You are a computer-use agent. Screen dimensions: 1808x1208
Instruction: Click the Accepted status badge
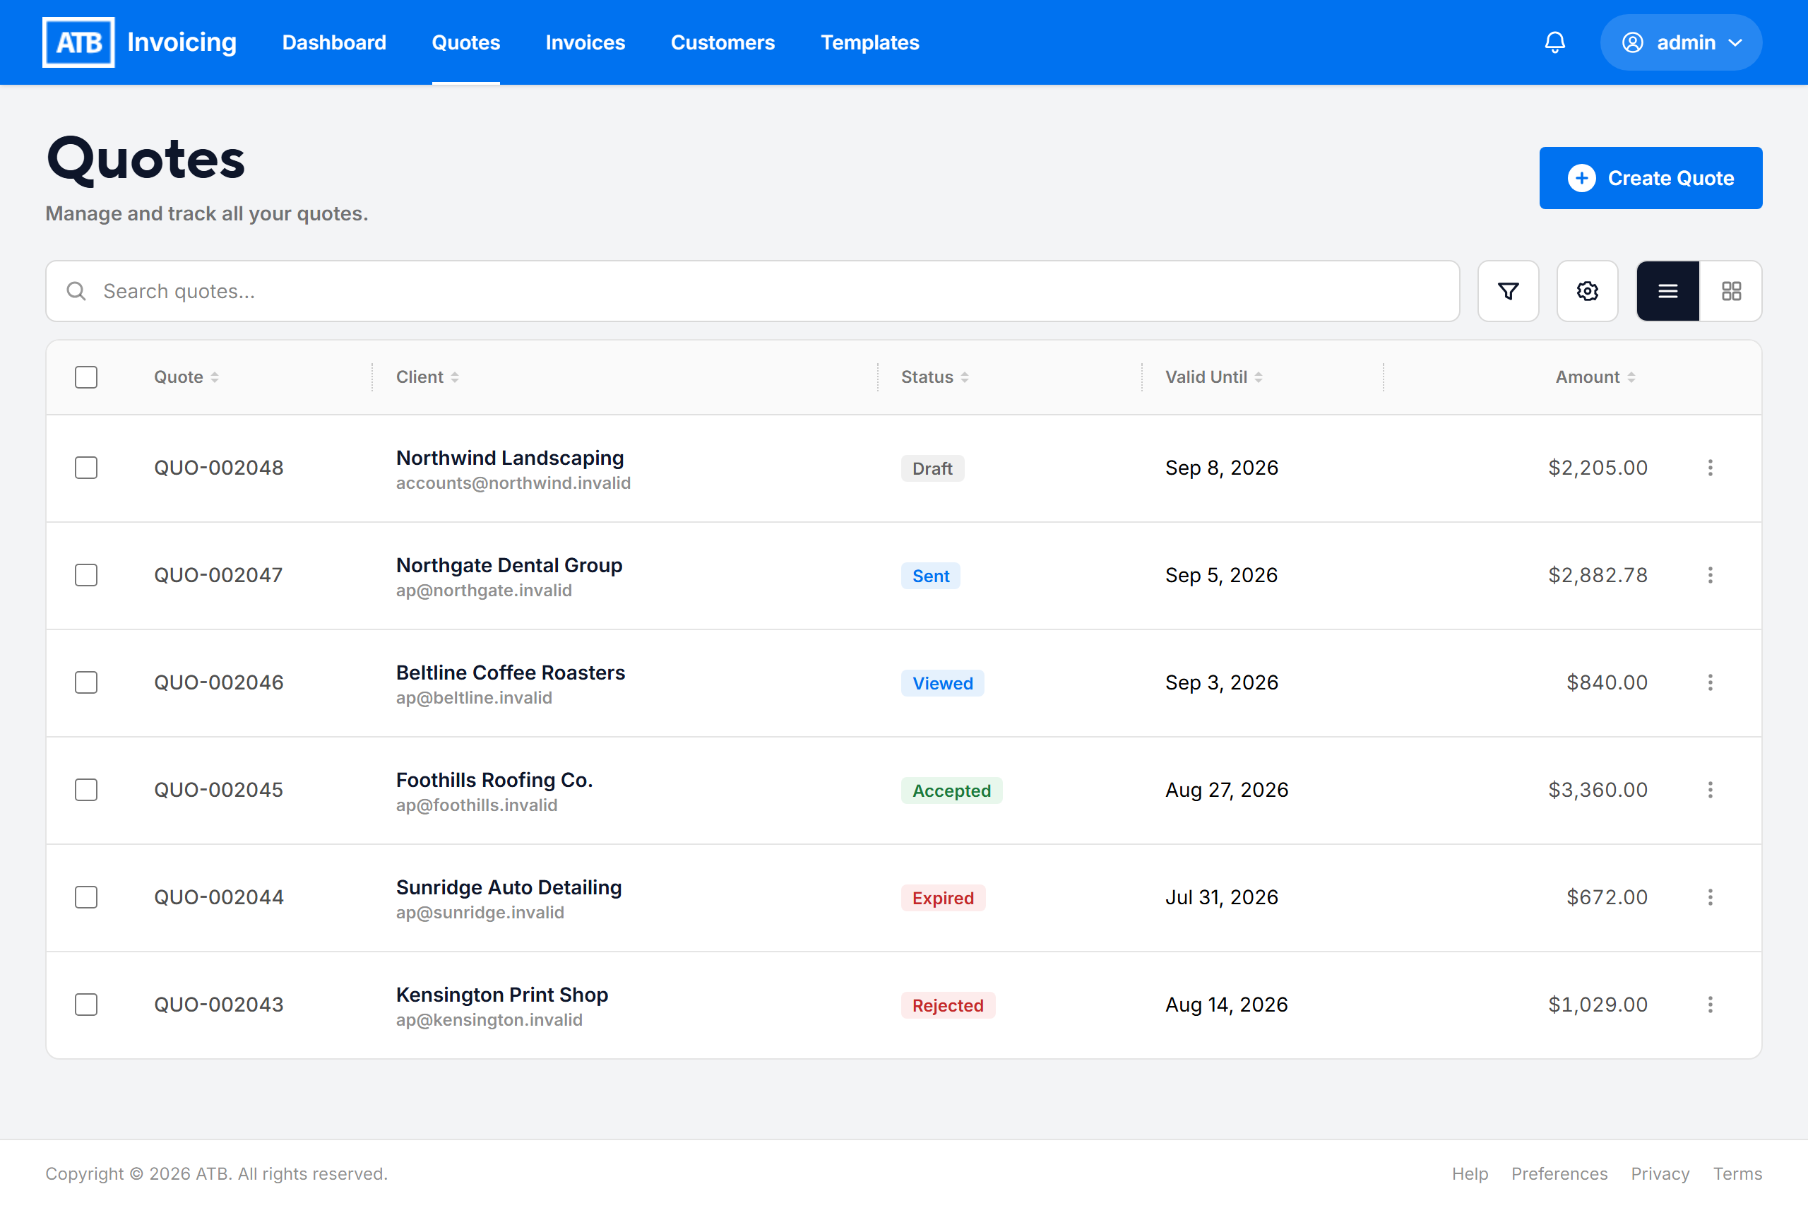click(x=951, y=790)
